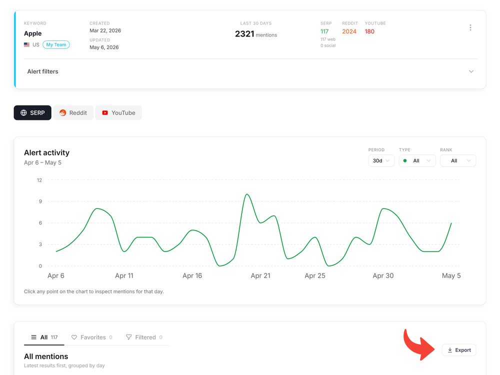Click the YouTube count 180

pyautogui.click(x=369, y=31)
